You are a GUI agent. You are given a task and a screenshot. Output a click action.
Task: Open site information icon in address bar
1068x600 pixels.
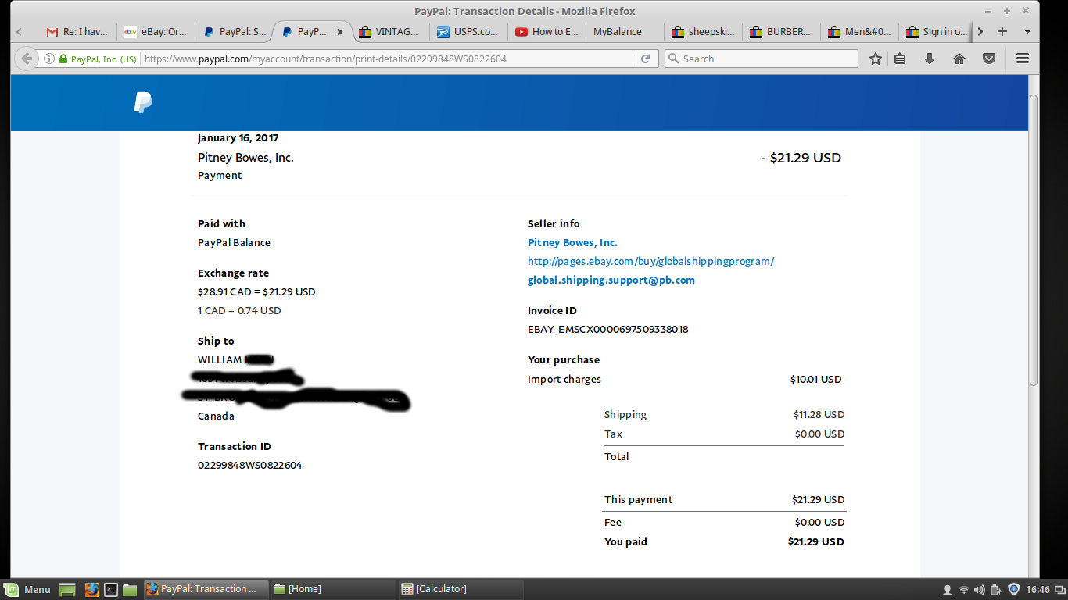(x=49, y=59)
